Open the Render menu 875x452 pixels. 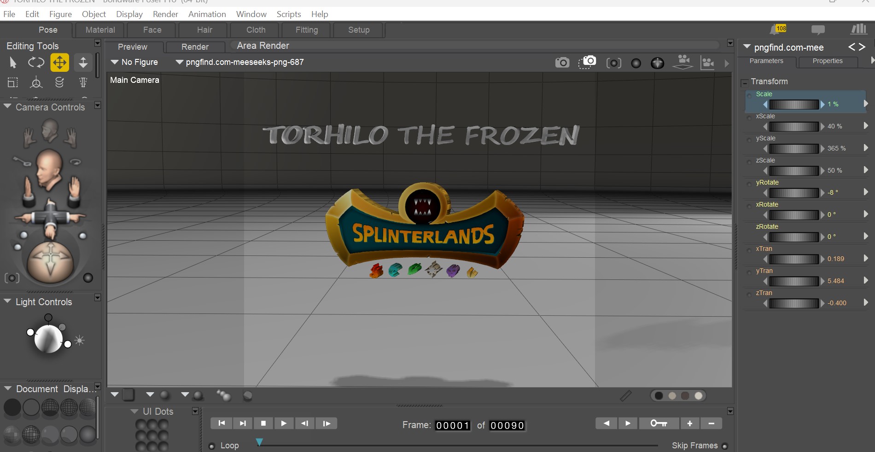pos(165,14)
